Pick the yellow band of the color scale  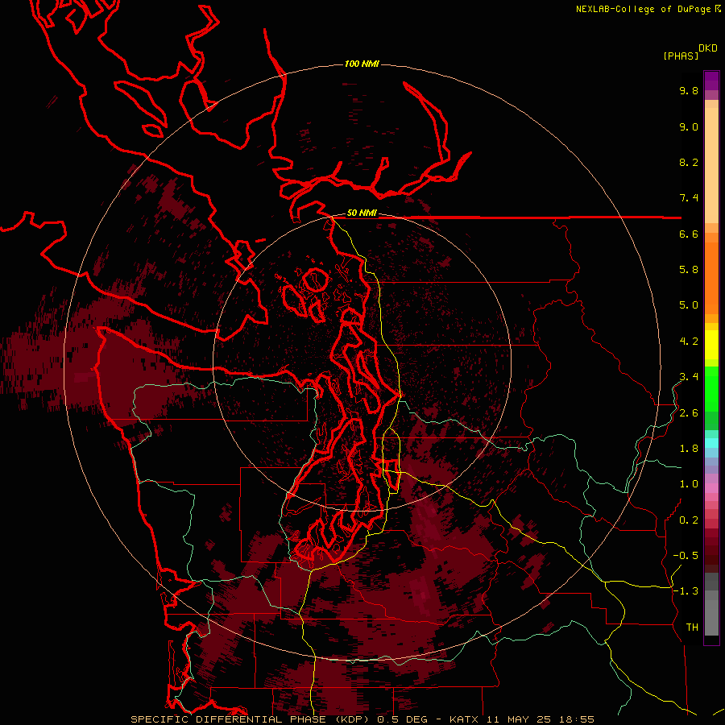click(x=711, y=345)
